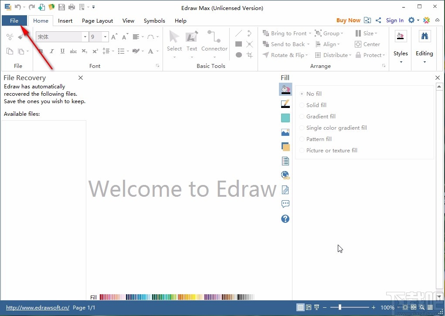The width and height of the screenshot is (445, 316).
Task: Click the zoom slider handle in status bar
Action: pyautogui.click(x=340, y=307)
